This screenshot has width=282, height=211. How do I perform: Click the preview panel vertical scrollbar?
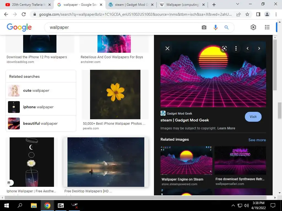(x=275, y=65)
